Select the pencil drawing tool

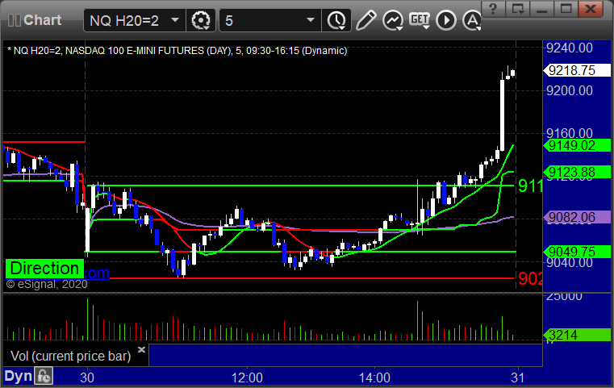365,19
